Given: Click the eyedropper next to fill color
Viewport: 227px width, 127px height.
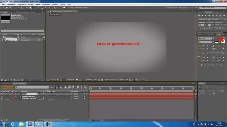Looking at the screenshot, I should tap(216, 38).
